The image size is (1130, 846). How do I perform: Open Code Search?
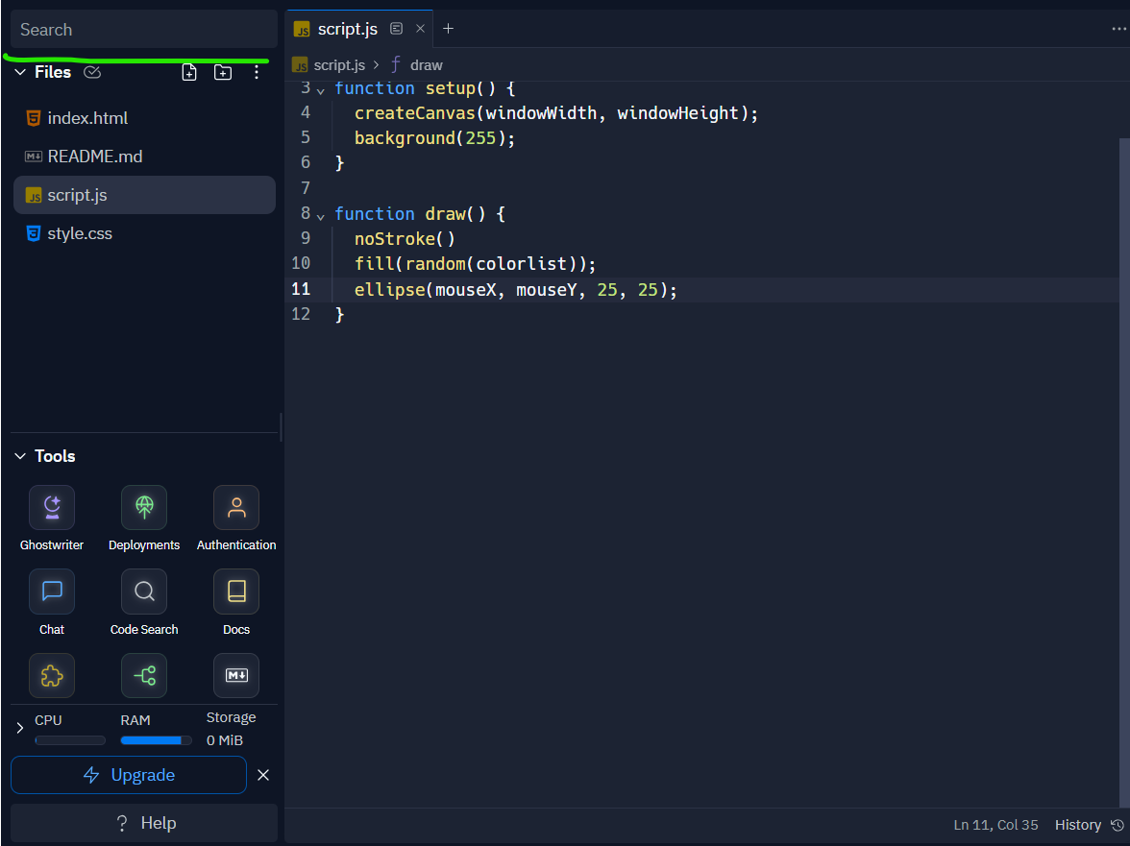pos(143,592)
